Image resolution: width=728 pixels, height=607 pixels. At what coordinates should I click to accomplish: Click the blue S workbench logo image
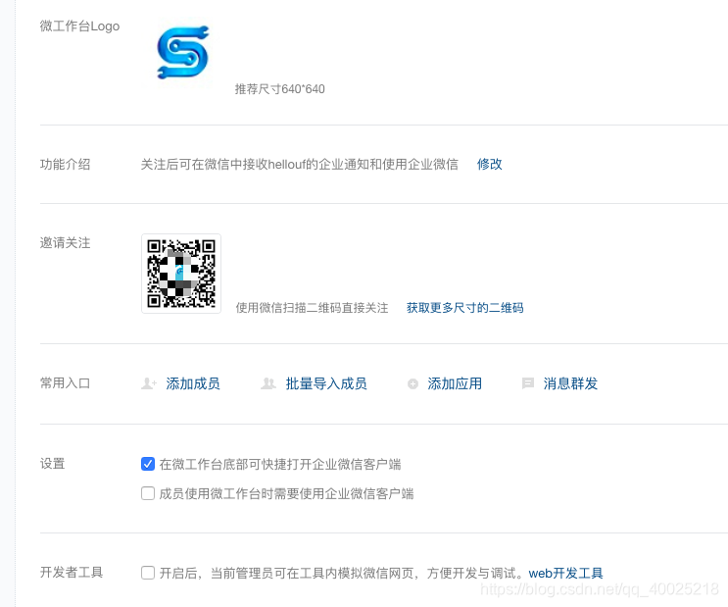point(182,53)
